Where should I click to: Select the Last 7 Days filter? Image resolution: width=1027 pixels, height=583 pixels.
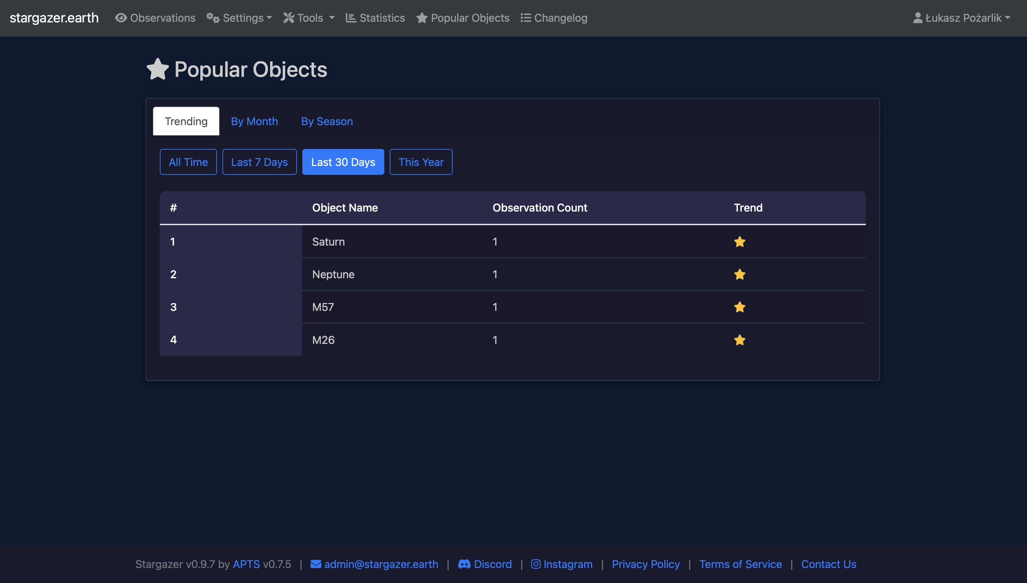(259, 162)
